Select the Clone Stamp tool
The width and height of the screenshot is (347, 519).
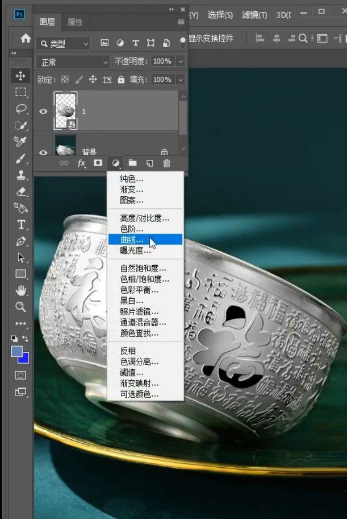point(20,175)
